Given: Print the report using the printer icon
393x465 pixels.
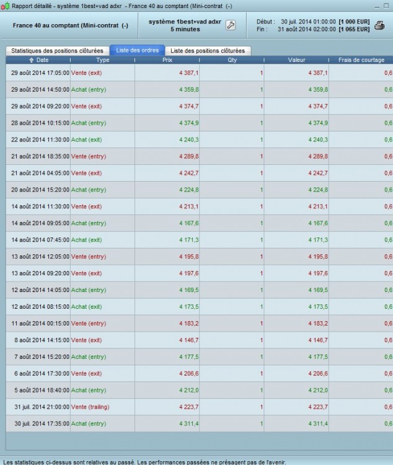Looking at the screenshot, I should point(379,25).
